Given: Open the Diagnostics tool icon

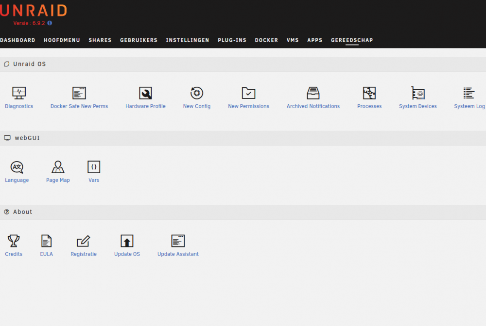Looking at the screenshot, I should coord(19,93).
